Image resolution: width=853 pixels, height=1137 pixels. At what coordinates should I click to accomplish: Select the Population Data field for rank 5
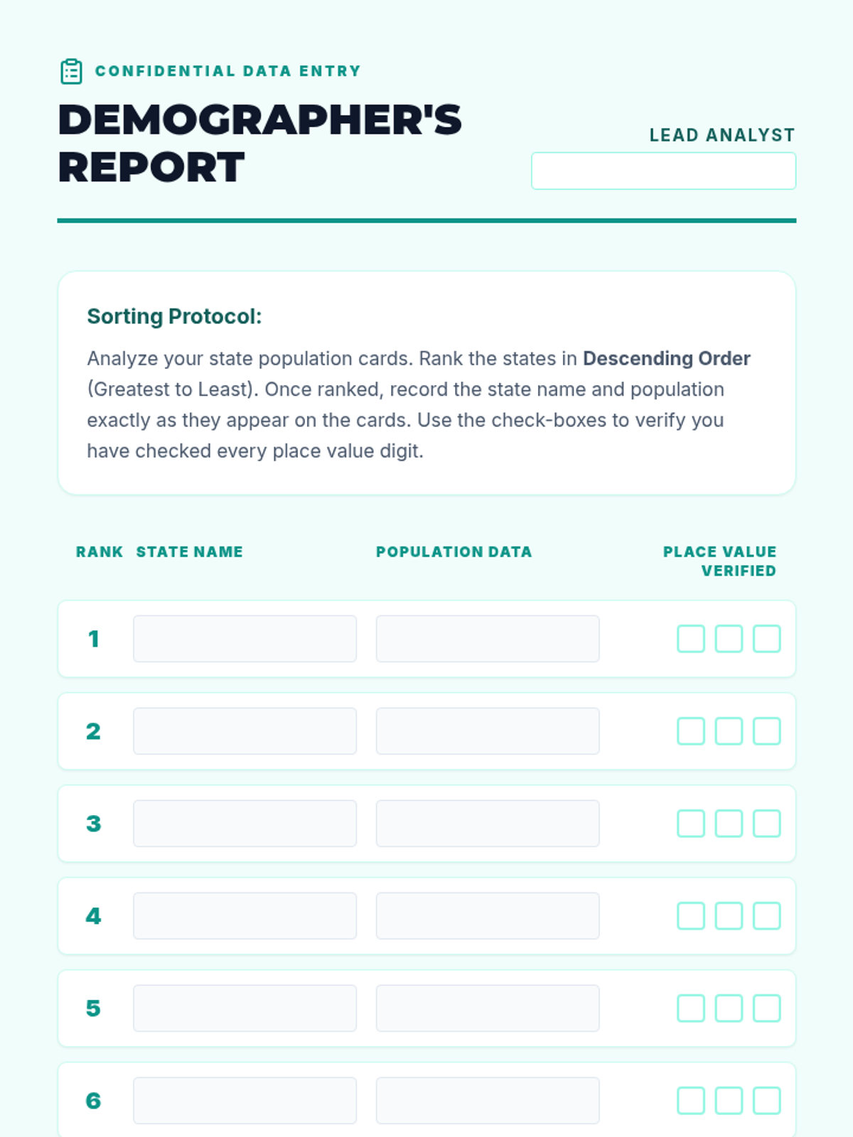(488, 1008)
